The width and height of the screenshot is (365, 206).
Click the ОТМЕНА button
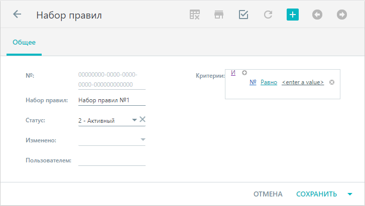click(x=268, y=194)
